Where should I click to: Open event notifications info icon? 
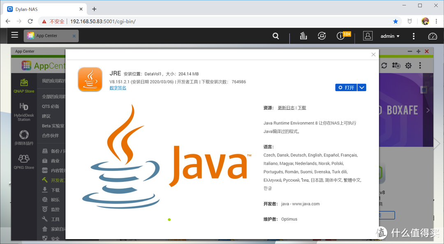coord(340,36)
